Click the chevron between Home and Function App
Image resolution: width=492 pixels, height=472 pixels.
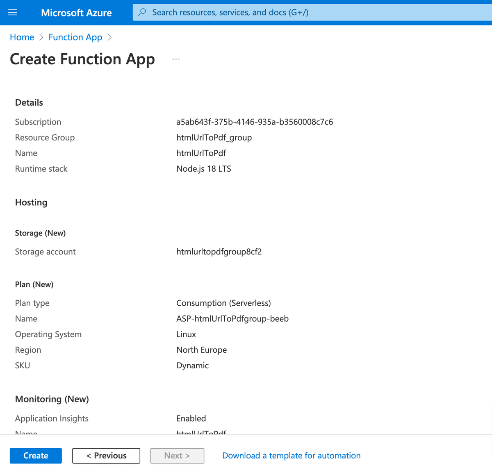pyautogui.click(x=41, y=37)
